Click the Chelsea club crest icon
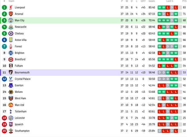The image size is (187, 137). point(11,33)
